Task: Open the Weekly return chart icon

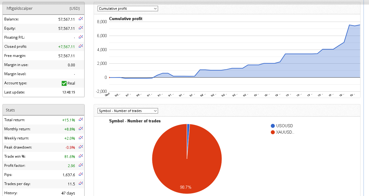Action: pos(81,138)
